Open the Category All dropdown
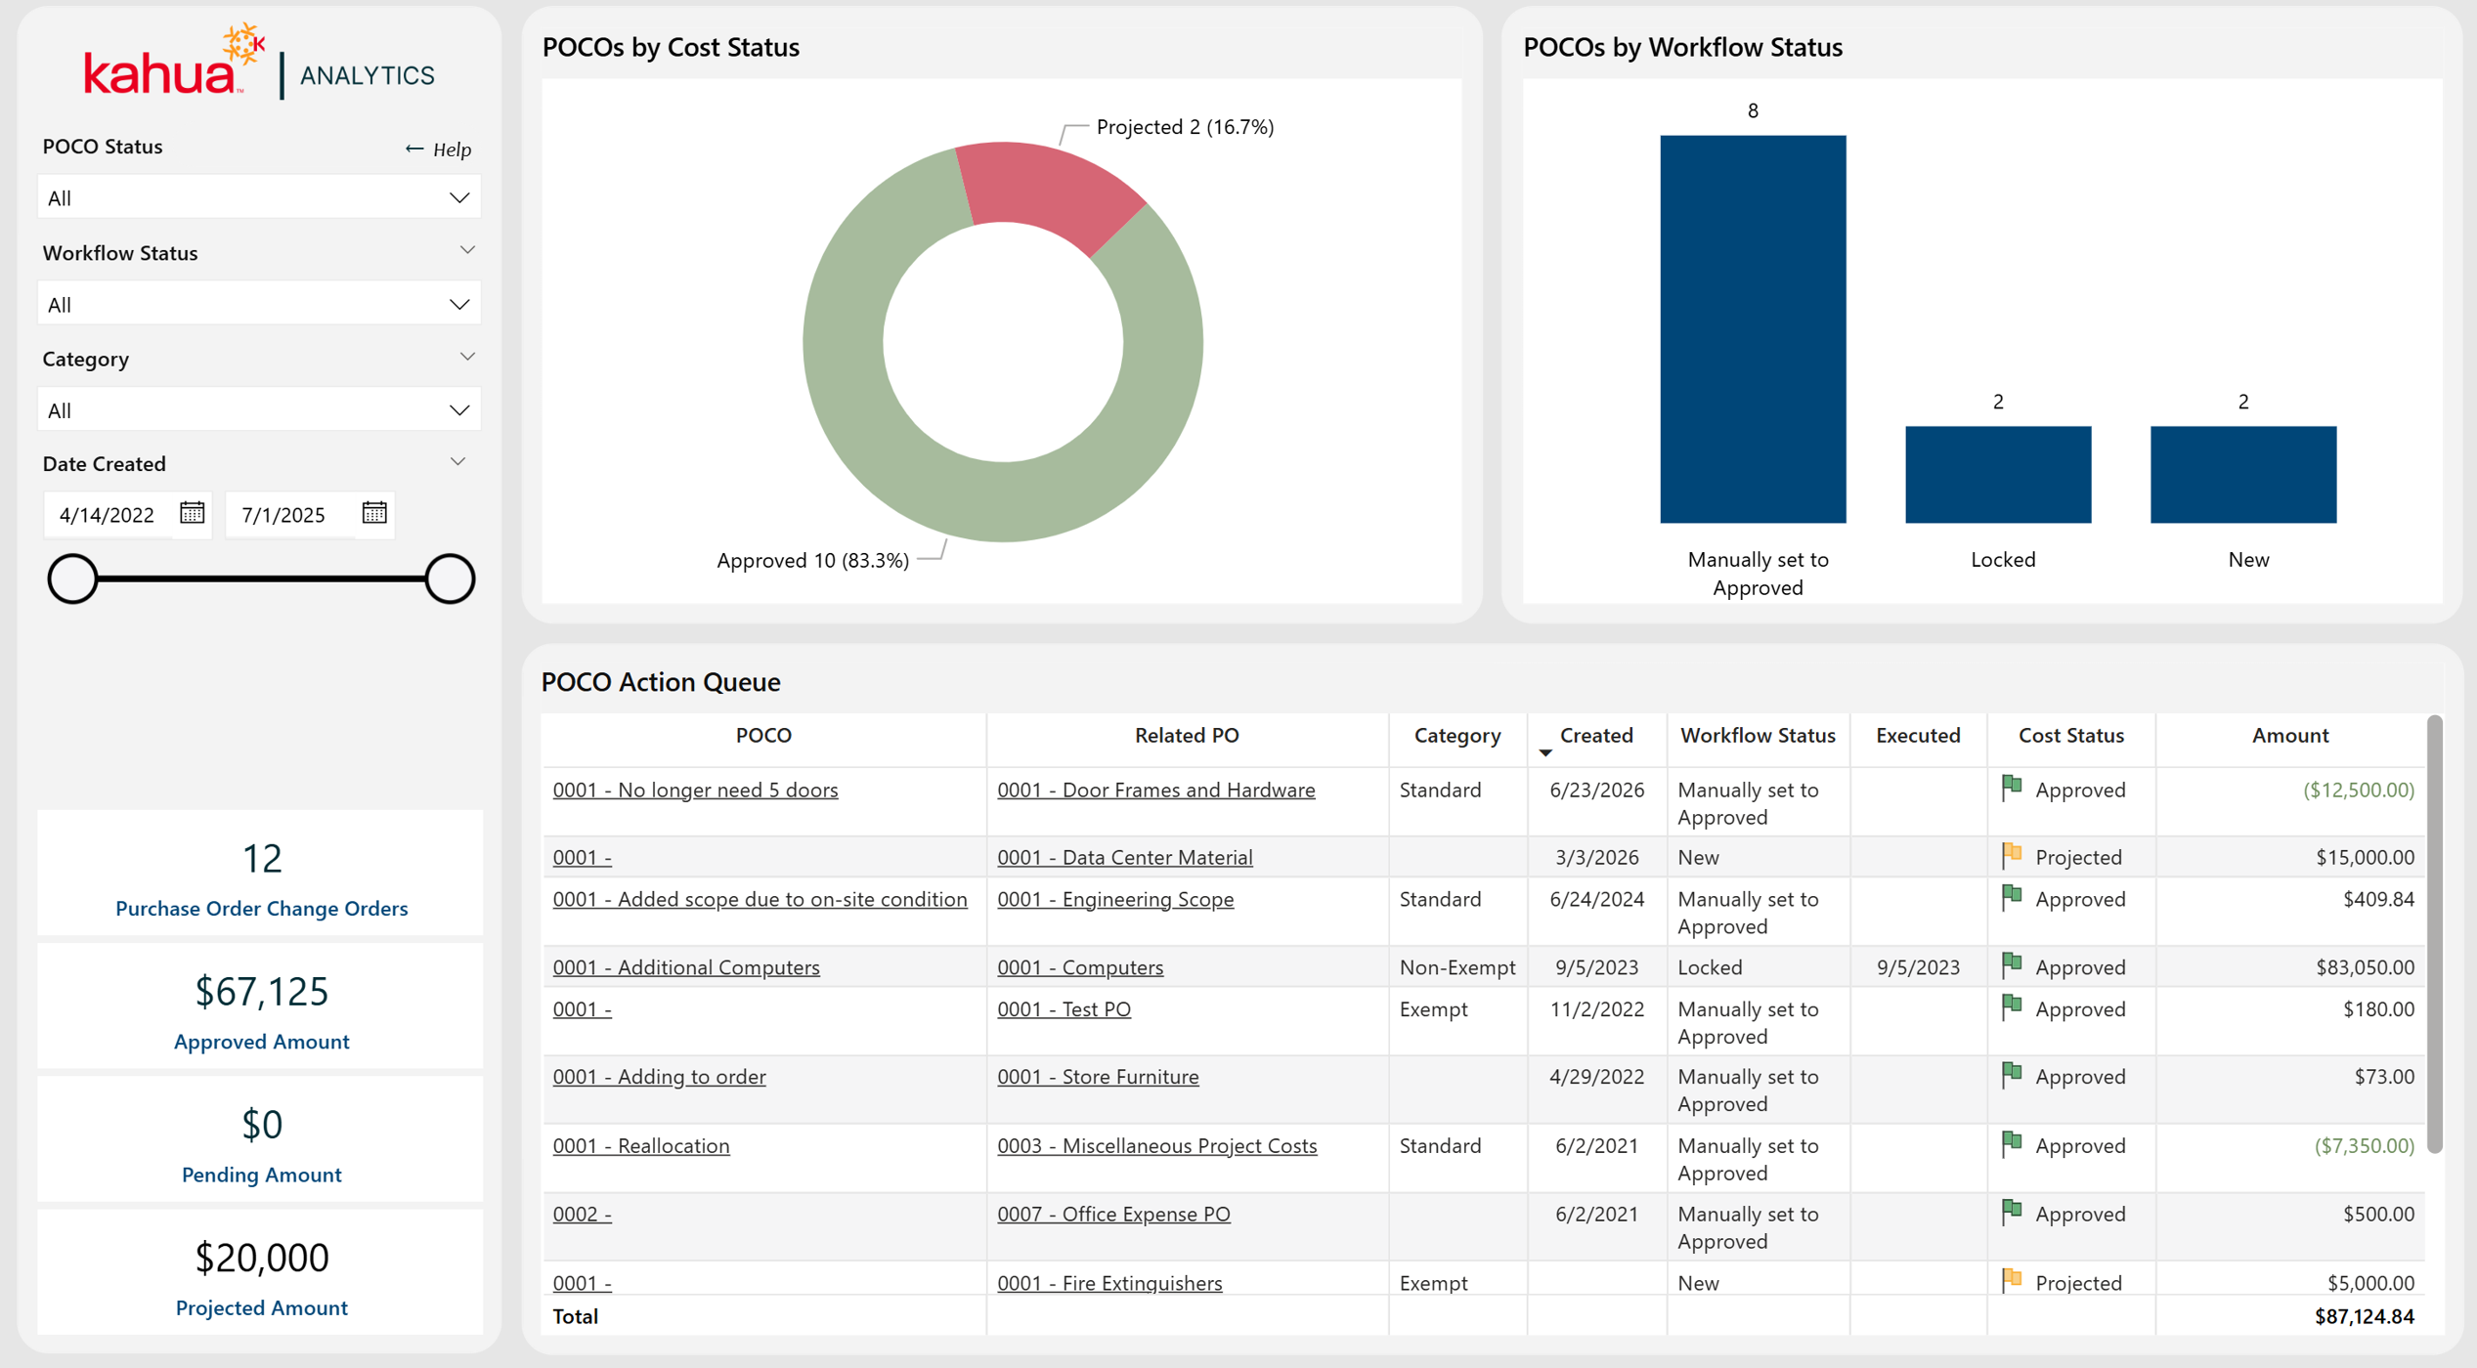 (x=259, y=409)
